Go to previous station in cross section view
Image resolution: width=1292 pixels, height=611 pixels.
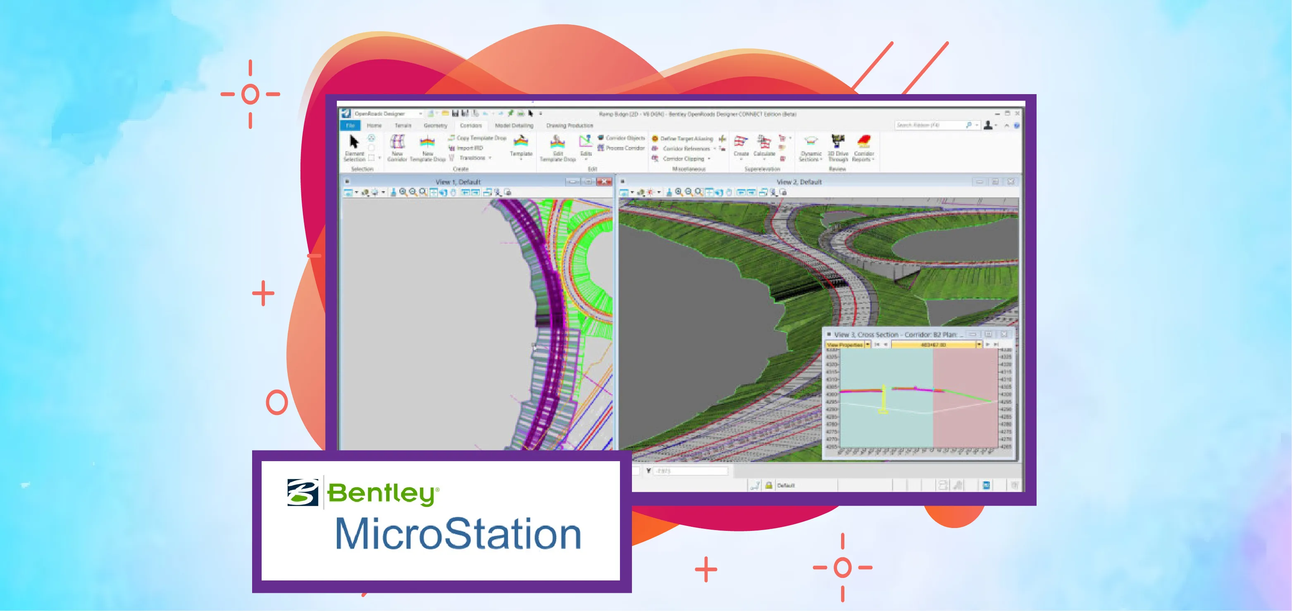pos(885,345)
